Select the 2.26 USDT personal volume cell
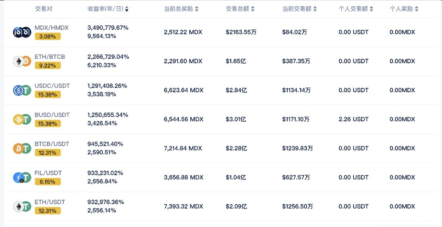Image resolution: width=442 pixels, height=227 pixels. pyautogui.click(x=354, y=119)
